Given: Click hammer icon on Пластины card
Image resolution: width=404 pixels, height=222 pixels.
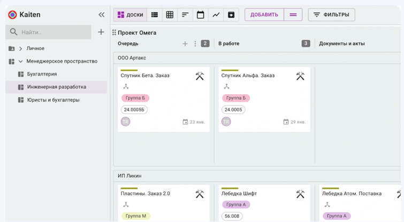Looking at the screenshot, I should tap(200, 194).
